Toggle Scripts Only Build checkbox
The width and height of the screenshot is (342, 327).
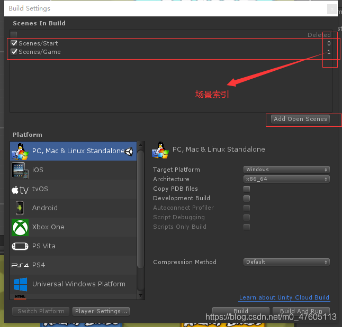click(247, 227)
